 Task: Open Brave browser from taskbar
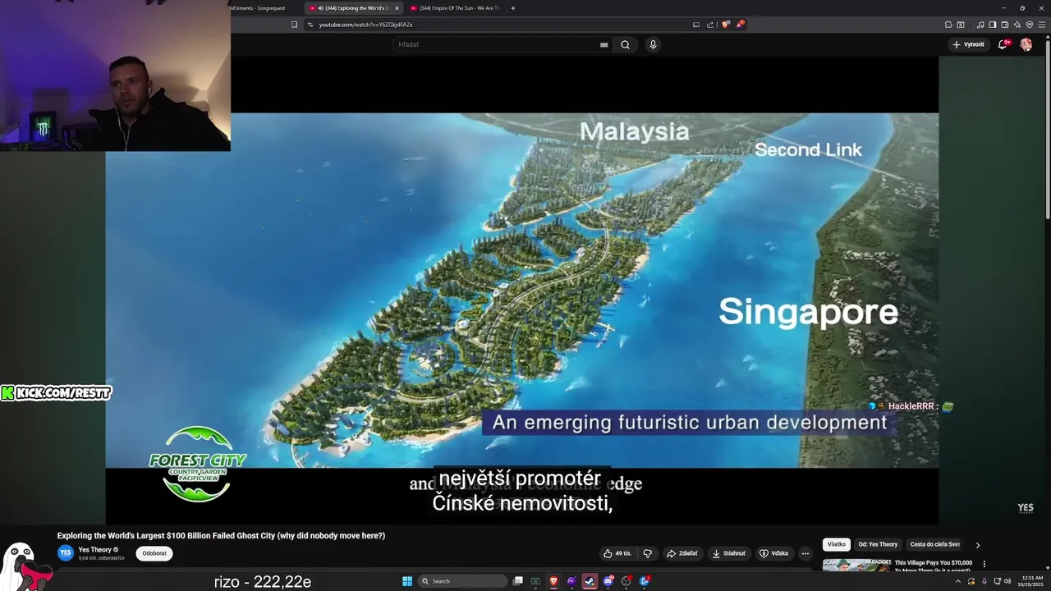pyautogui.click(x=553, y=581)
